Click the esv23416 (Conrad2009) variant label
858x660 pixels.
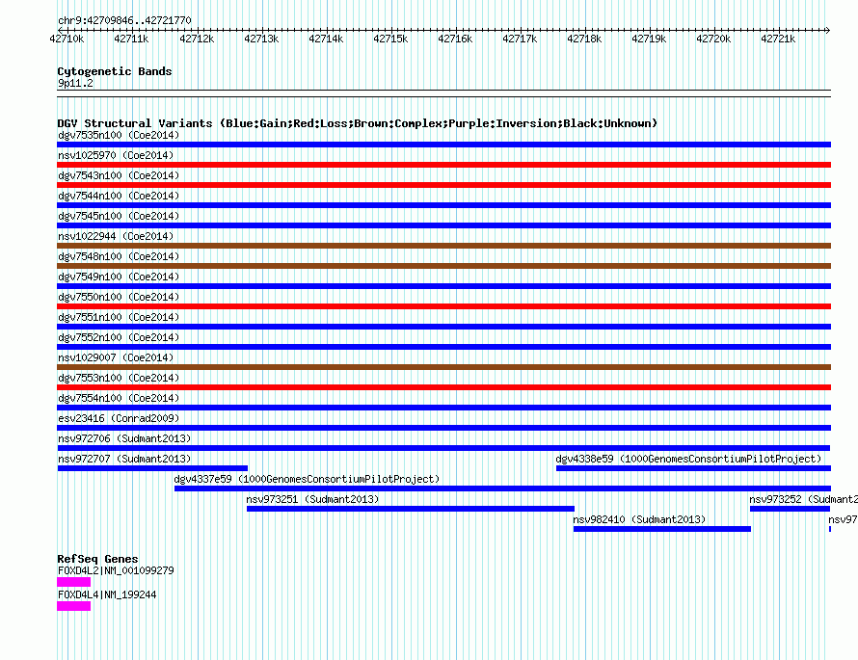[119, 418]
